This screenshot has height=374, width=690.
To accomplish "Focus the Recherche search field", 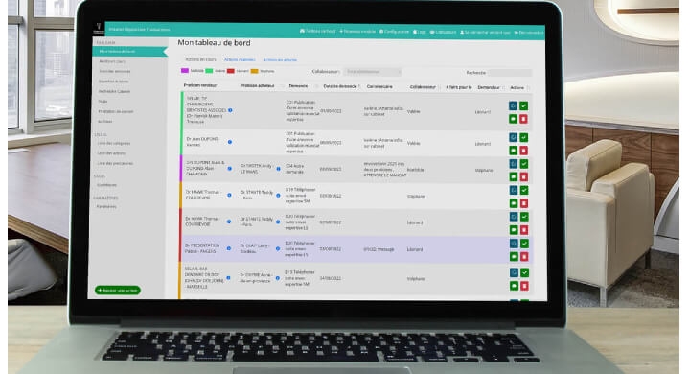I will point(509,73).
